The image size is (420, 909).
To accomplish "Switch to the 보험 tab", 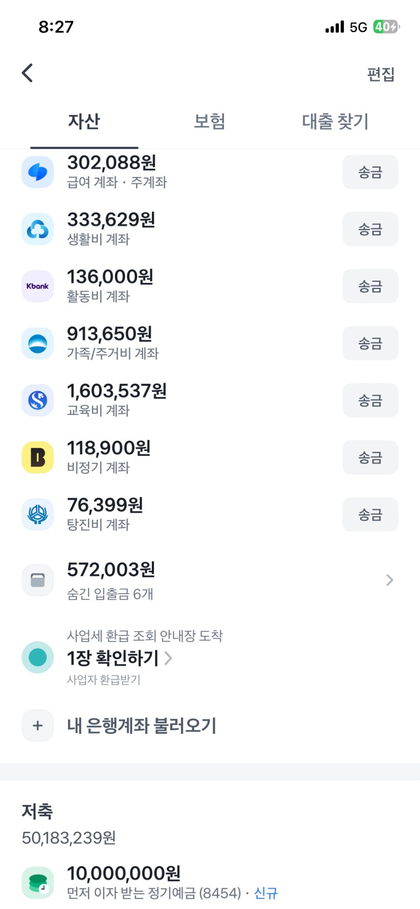I will click(209, 122).
